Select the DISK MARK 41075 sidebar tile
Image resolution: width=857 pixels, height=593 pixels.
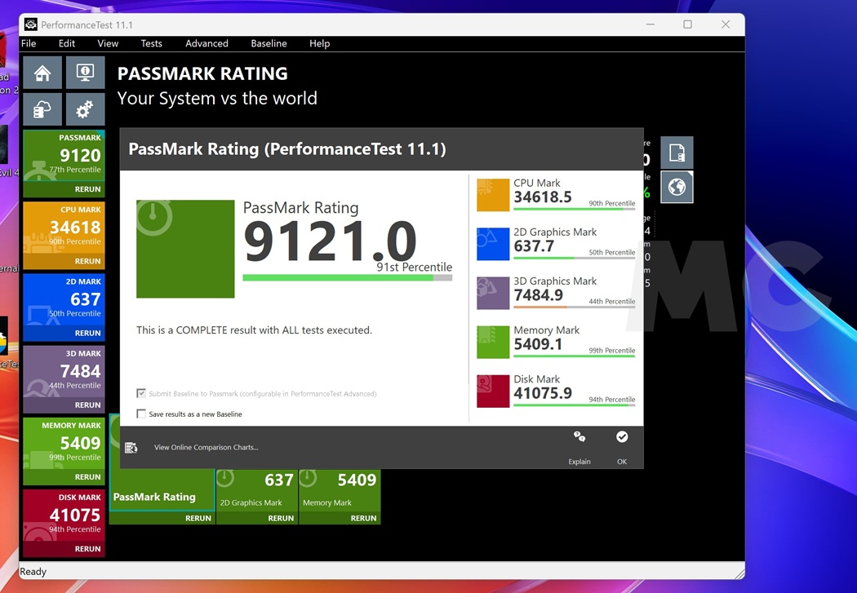coord(64,516)
